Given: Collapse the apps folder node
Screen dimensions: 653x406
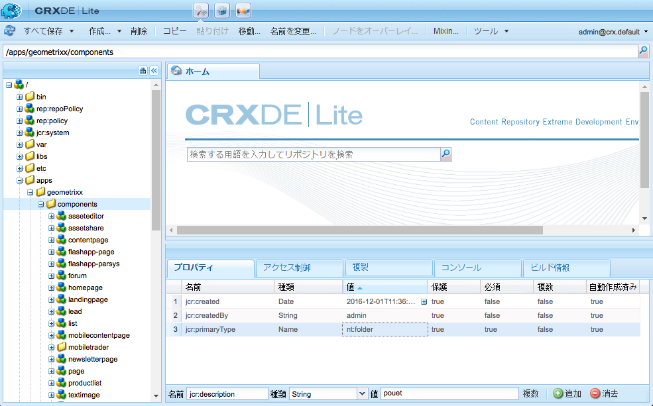Looking at the screenshot, I should click(20, 181).
